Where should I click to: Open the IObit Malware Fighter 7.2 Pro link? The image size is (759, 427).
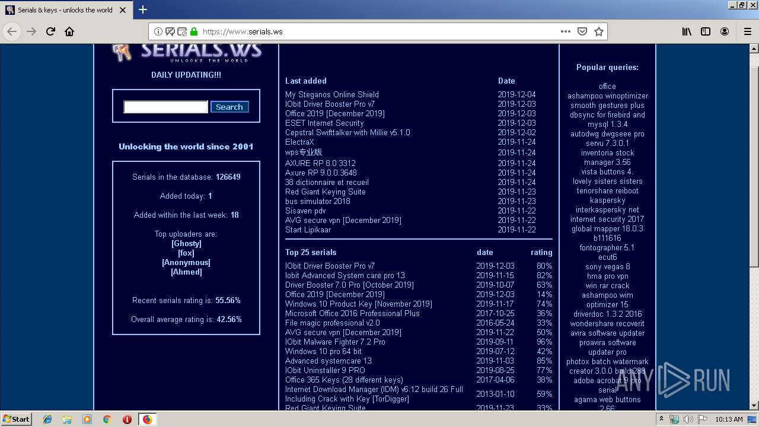point(335,342)
